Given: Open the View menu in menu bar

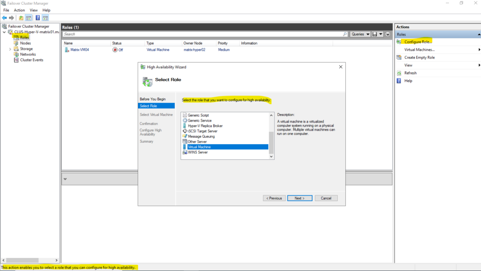Looking at the screenshot, I should coord(34,10).
